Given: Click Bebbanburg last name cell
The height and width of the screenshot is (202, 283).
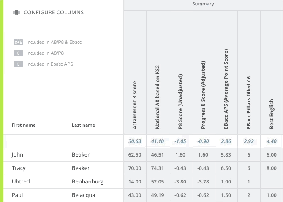Looking at the screenshot, I should click(x=87, y=182).
